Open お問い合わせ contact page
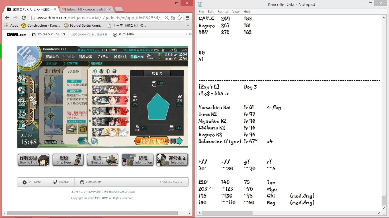This screenshot has width=389, height=218. [91, 182]
